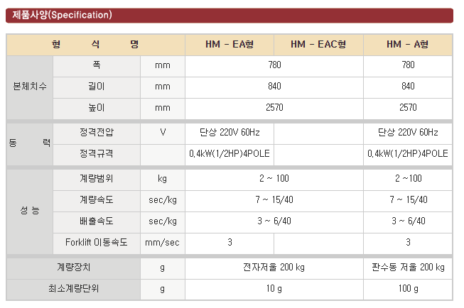This screenshot has width=464, height=308.
Task: Click the HM - A형 column header
Action: click(407, 44)
